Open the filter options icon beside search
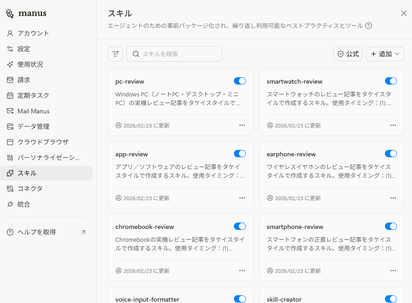 (115, 54)
